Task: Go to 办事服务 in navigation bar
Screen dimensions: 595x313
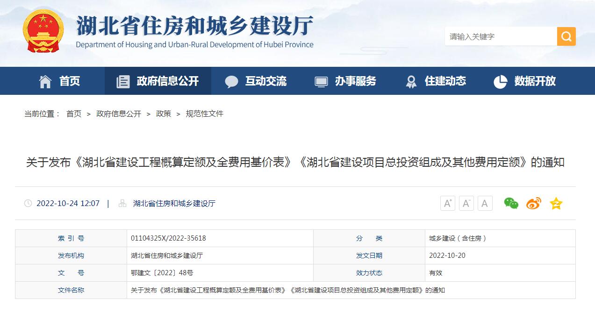Action: tap(345, 81)
